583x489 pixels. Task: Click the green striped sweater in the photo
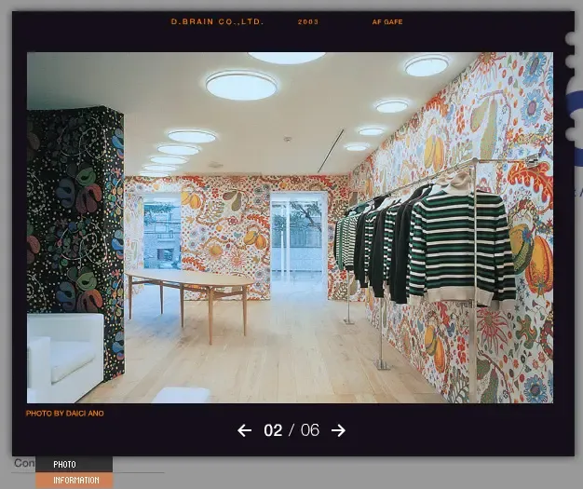[461, 249]
